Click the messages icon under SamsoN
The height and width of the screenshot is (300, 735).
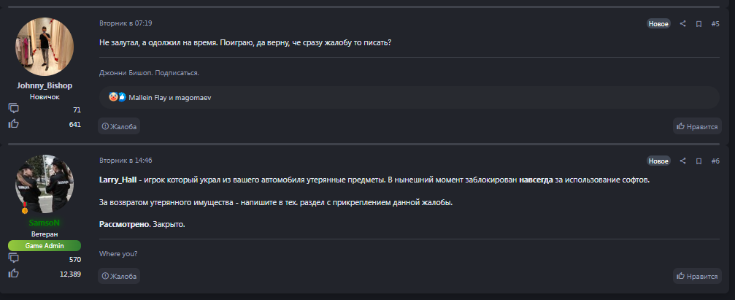13,258
